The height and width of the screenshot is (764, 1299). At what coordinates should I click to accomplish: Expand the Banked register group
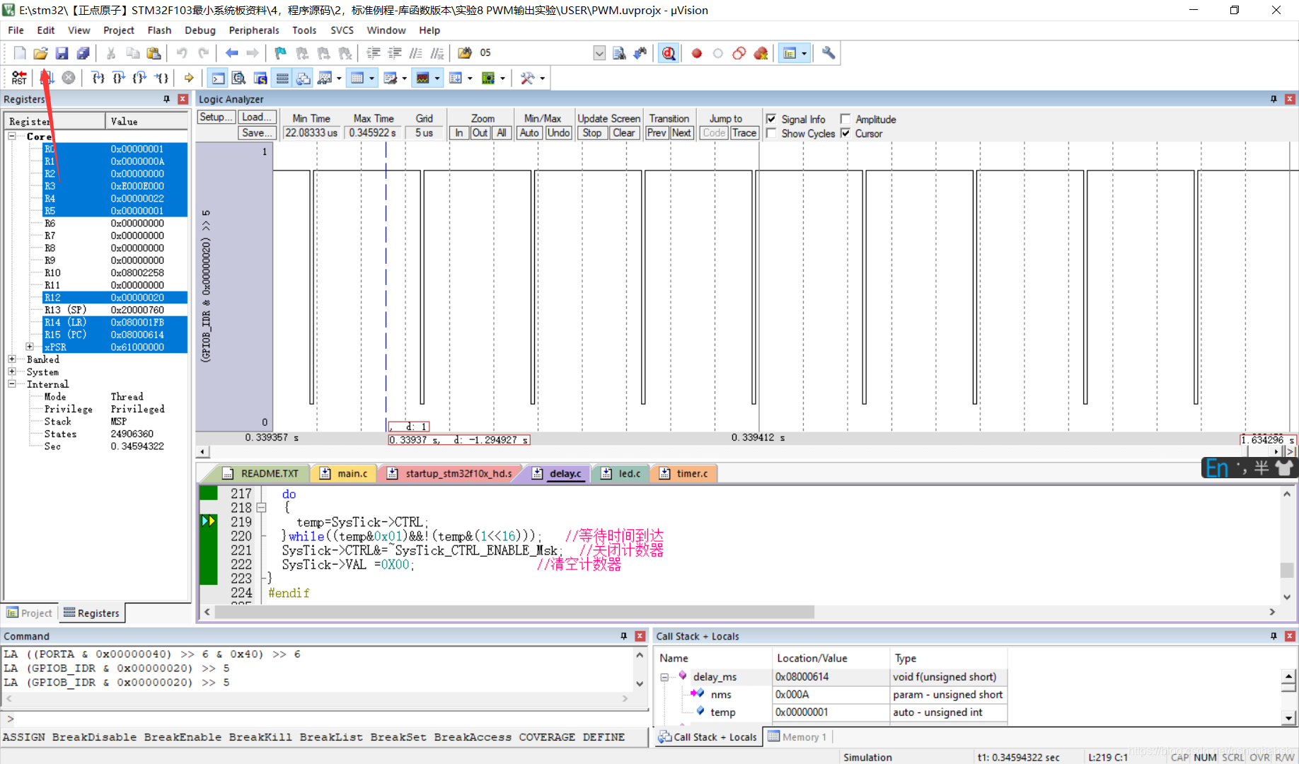[12, 359]
